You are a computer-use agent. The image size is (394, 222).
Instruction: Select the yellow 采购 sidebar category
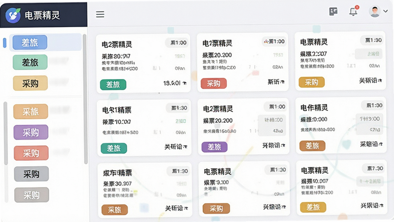click(x=30, y=83)
